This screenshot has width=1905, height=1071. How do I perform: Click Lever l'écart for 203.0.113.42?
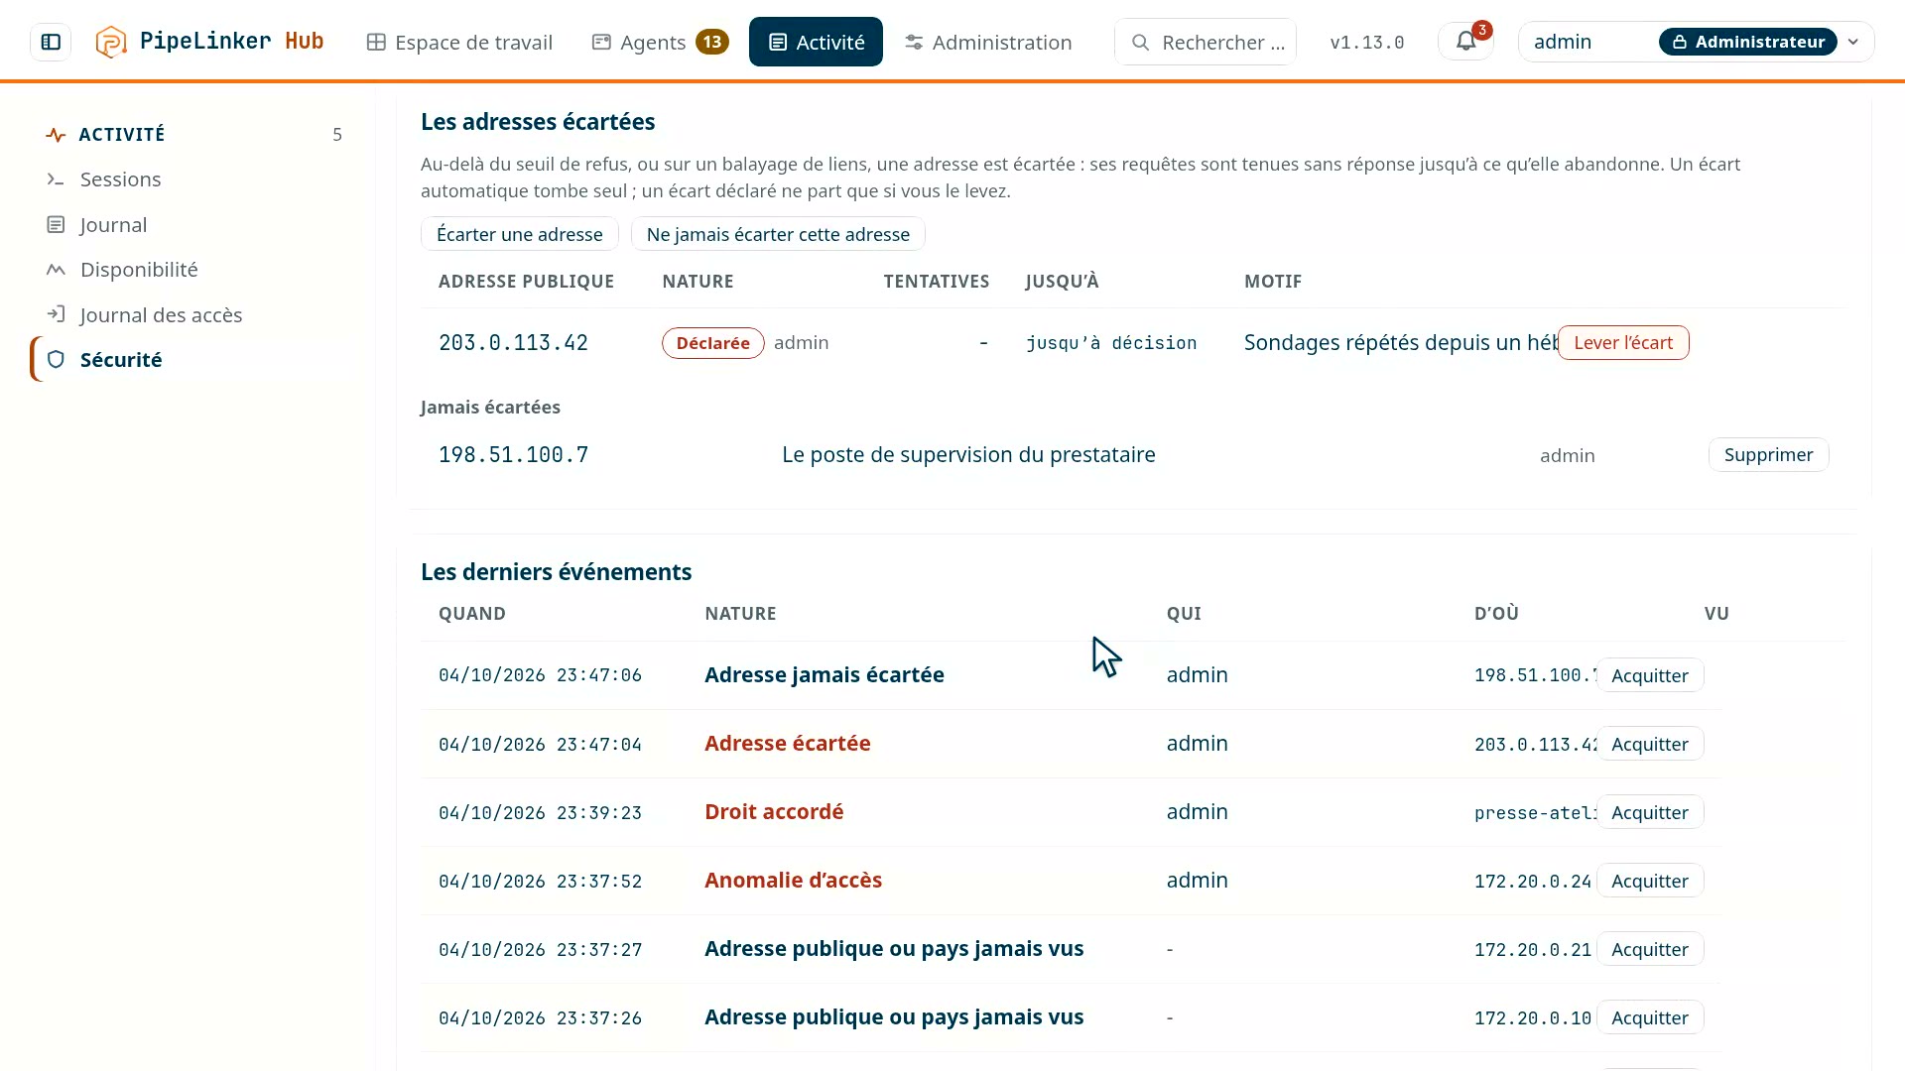click(x=1623, y=342)
